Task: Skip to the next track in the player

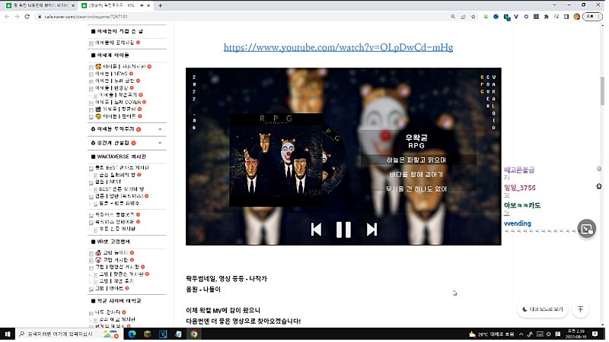Action: coord(371,230)
